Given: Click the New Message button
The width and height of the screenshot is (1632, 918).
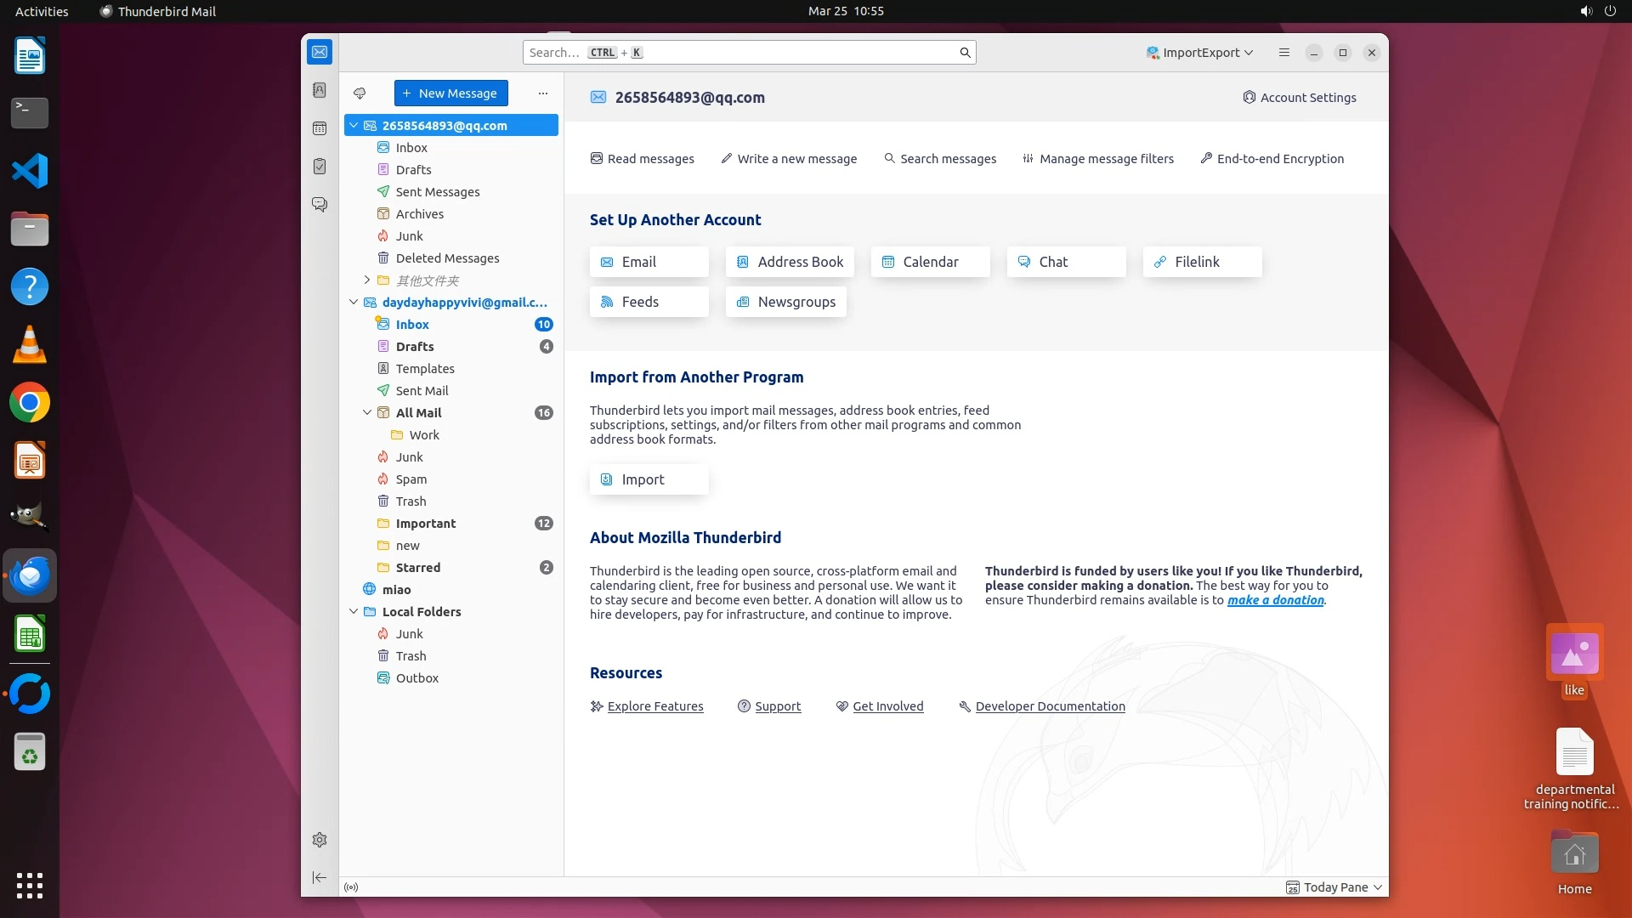Looking at the screenshot, I should click(450, 93).
